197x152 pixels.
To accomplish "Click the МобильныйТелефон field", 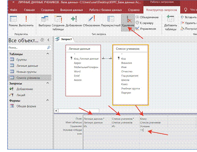I will (x=86, y=67).
